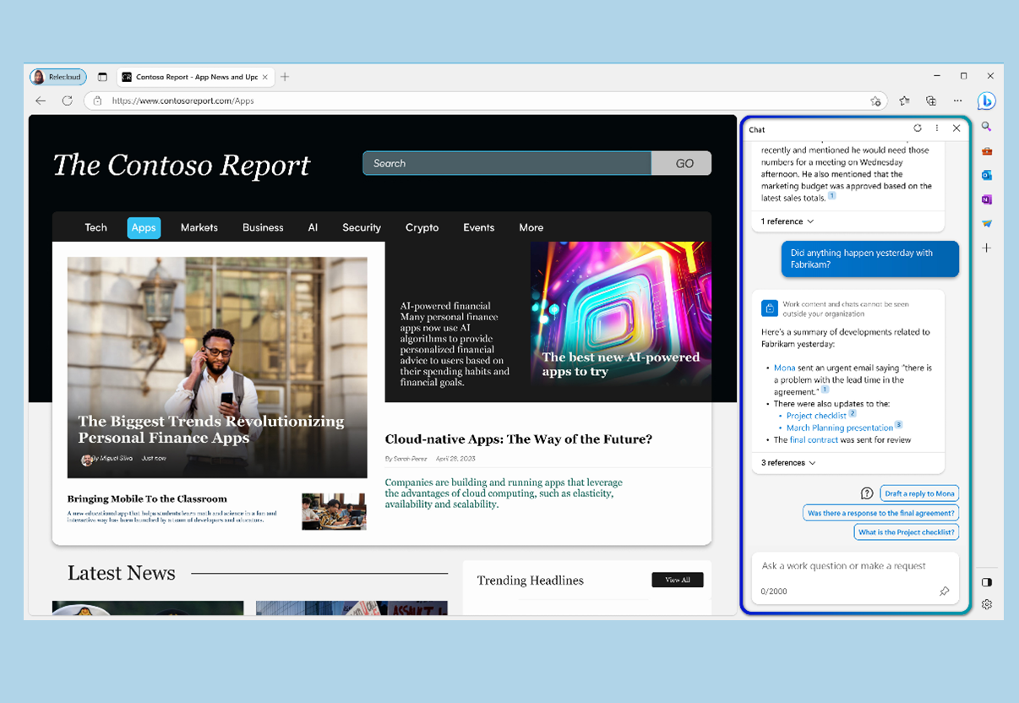Screen dimensions: 1019x703
Task: Open a new browser tab
Action: click(x=285, y=77)
